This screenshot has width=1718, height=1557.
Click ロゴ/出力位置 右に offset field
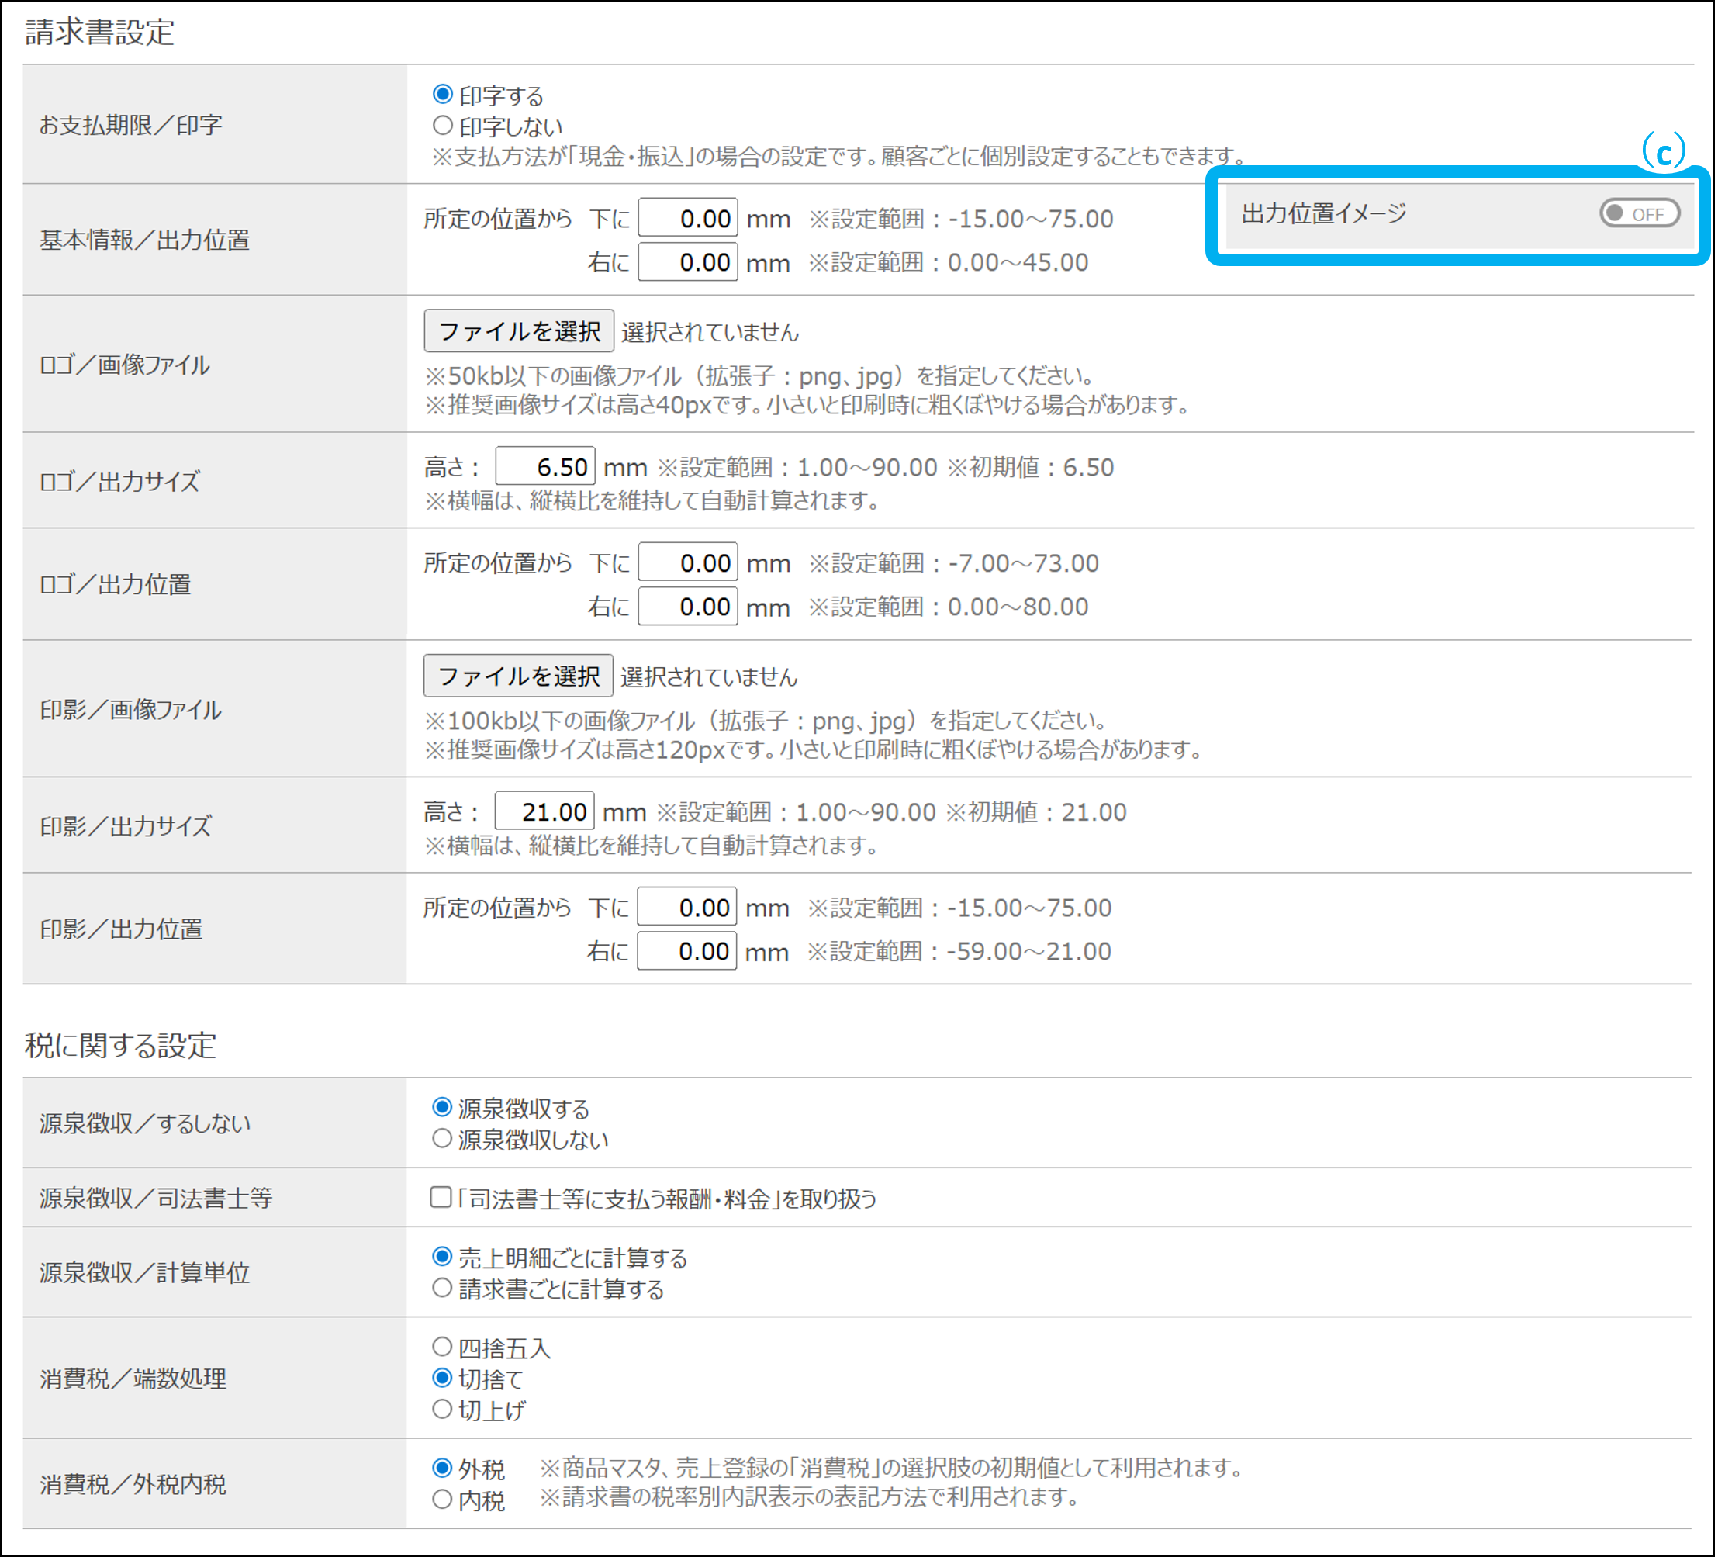688,606
